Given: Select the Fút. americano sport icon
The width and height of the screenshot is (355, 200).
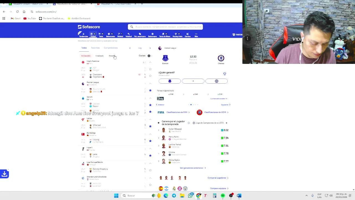Looking at the screenshot, I should 140,35.
